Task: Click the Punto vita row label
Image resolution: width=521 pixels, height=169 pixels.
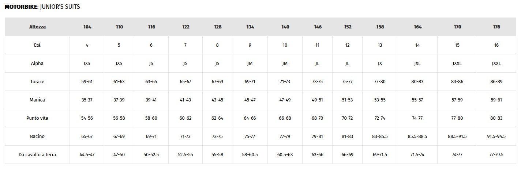Action: 37,118
